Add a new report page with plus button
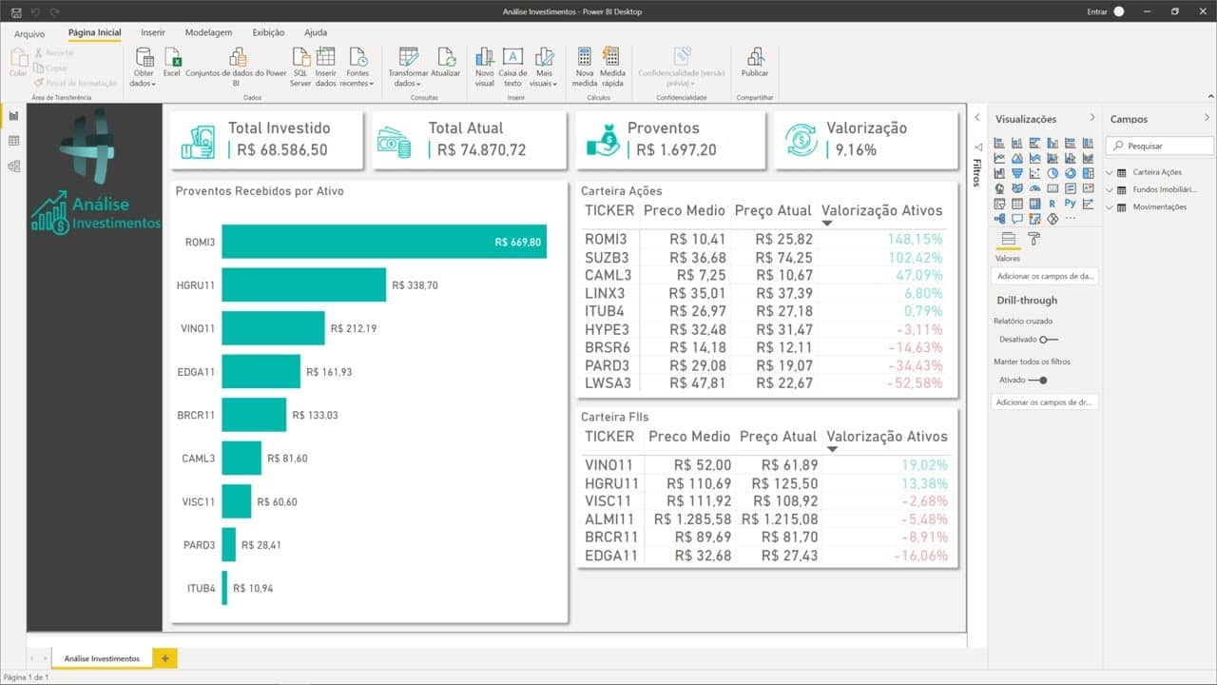 point(164,658)
